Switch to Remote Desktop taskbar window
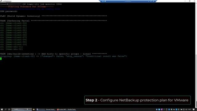Screen dimensions: 197x111 click(46, 109)
